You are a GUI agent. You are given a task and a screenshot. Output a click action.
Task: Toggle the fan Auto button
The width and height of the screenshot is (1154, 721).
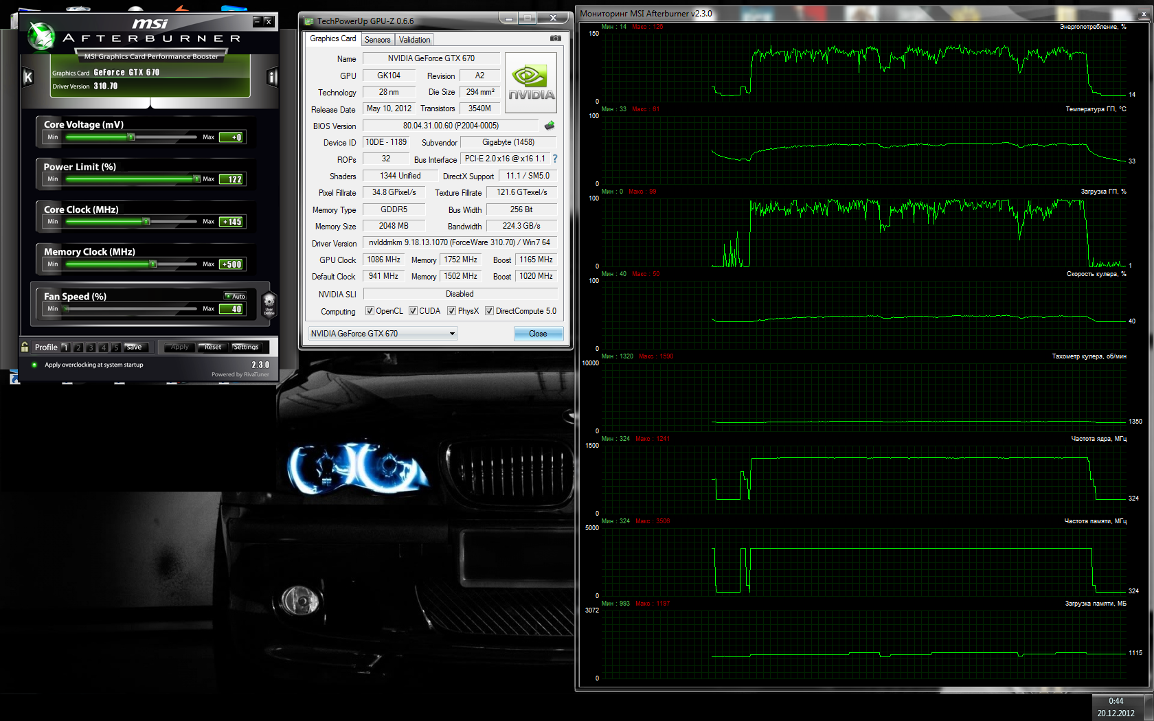(236, 296)
